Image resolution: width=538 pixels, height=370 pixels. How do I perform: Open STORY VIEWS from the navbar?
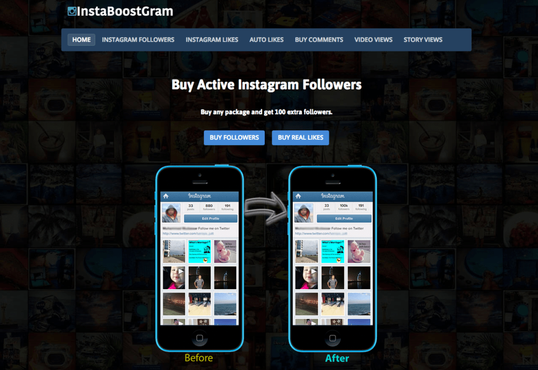pos(423,40)
